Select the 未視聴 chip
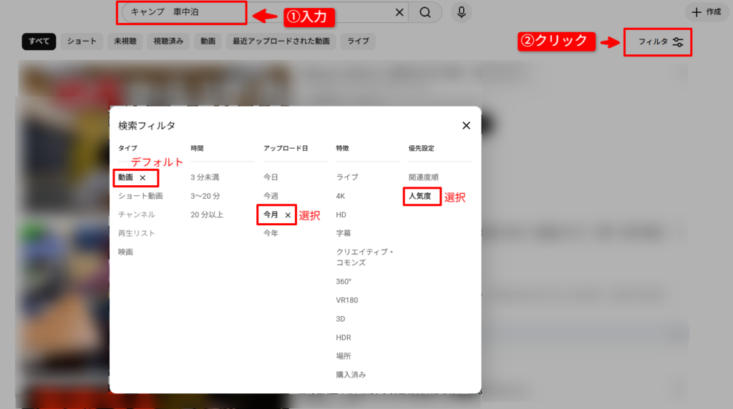Image resolution: width=733 pixels, height=409 pixels. (125, 41)
